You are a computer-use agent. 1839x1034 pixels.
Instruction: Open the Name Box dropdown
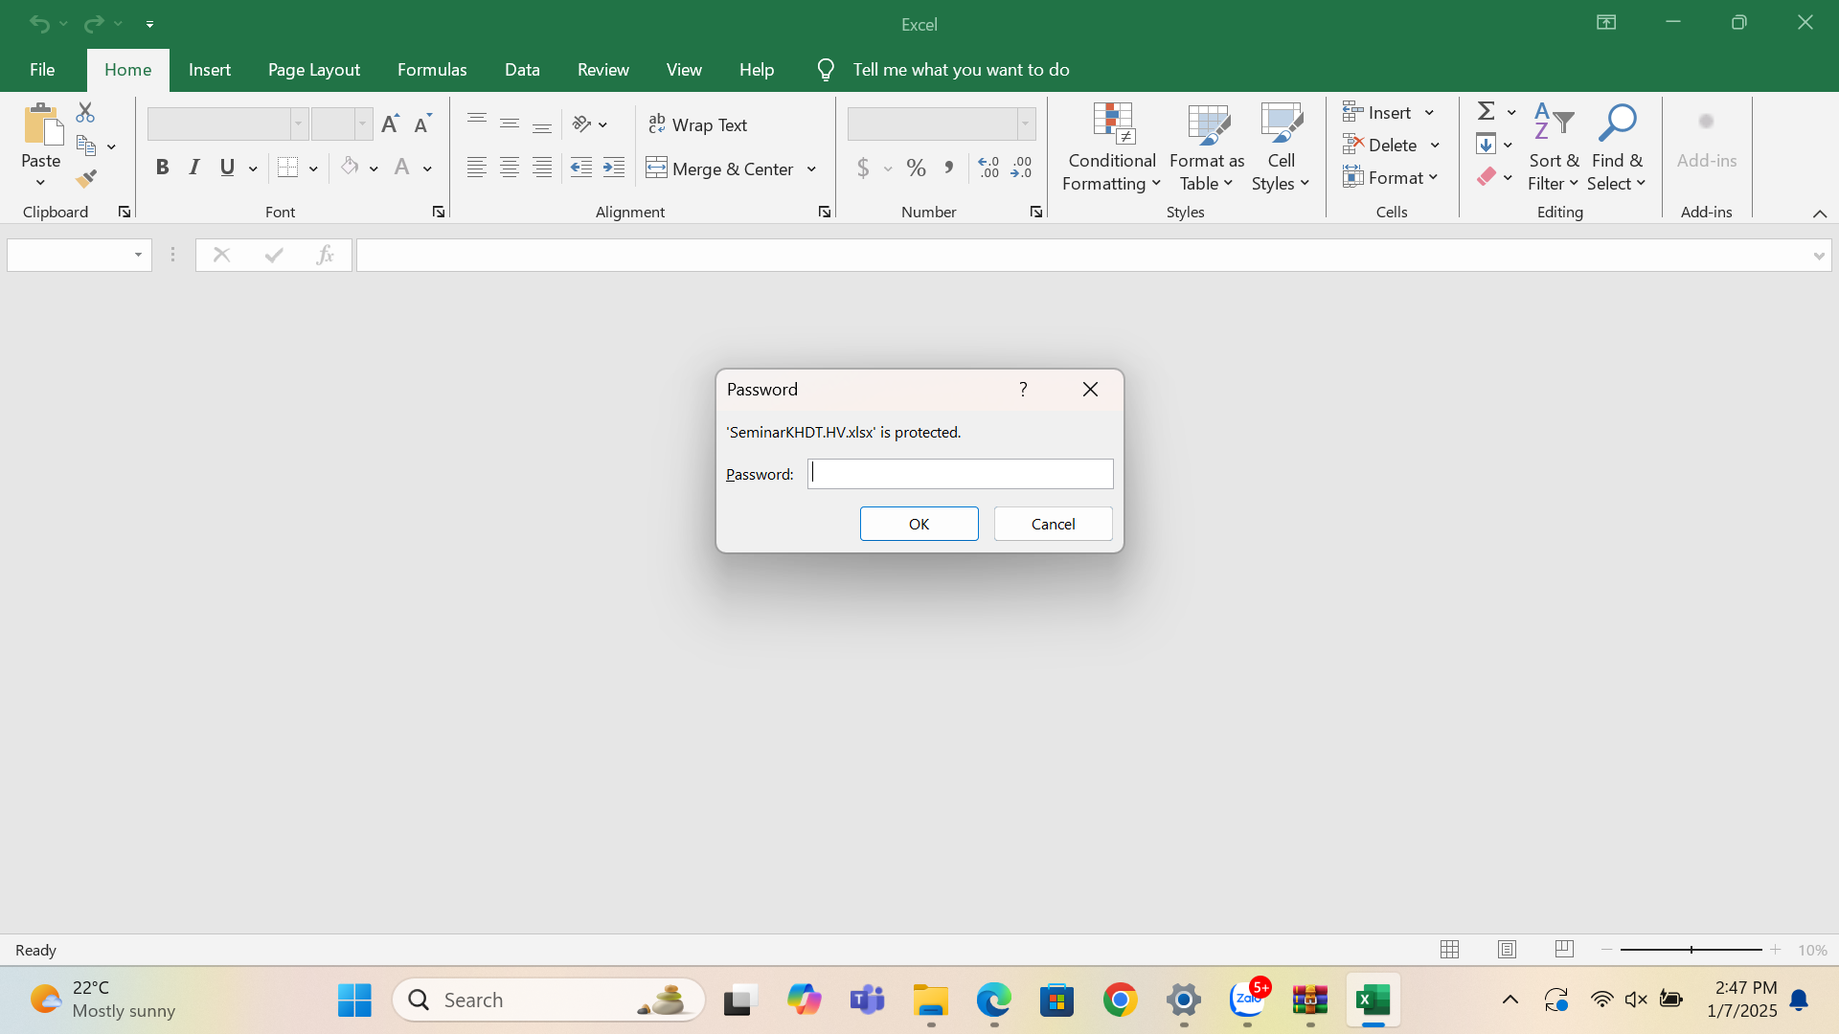[x=138, y=255]
